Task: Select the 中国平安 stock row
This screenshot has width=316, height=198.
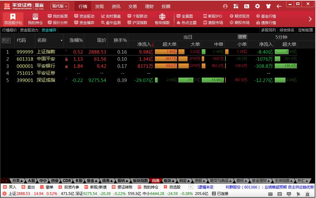Action: pyautogui.click(x=148, y=59)
